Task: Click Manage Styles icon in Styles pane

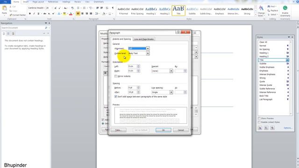Action: point(272,128)
